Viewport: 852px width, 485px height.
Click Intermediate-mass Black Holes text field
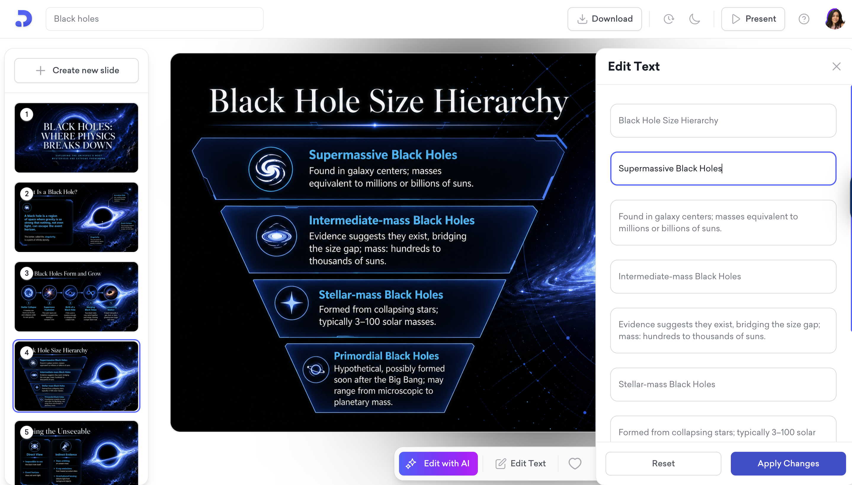(723, 277)
